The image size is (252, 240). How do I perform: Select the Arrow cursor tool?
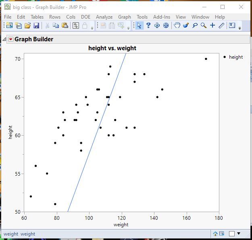[140, 25]
